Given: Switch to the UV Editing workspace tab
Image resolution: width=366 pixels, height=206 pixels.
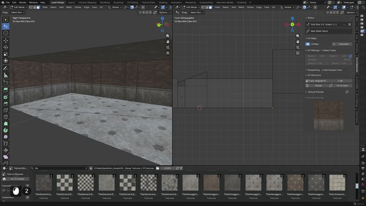Looking at the screenshot, I should click(132, 2).
